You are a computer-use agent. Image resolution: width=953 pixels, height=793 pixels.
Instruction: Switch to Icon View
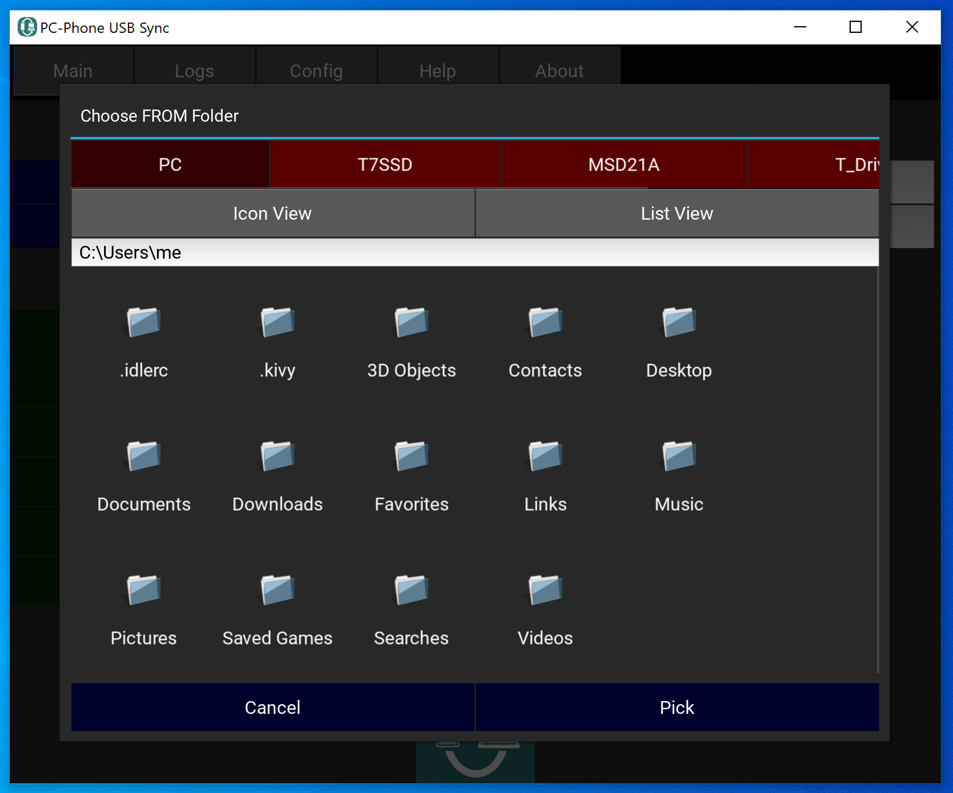point(273,214)
